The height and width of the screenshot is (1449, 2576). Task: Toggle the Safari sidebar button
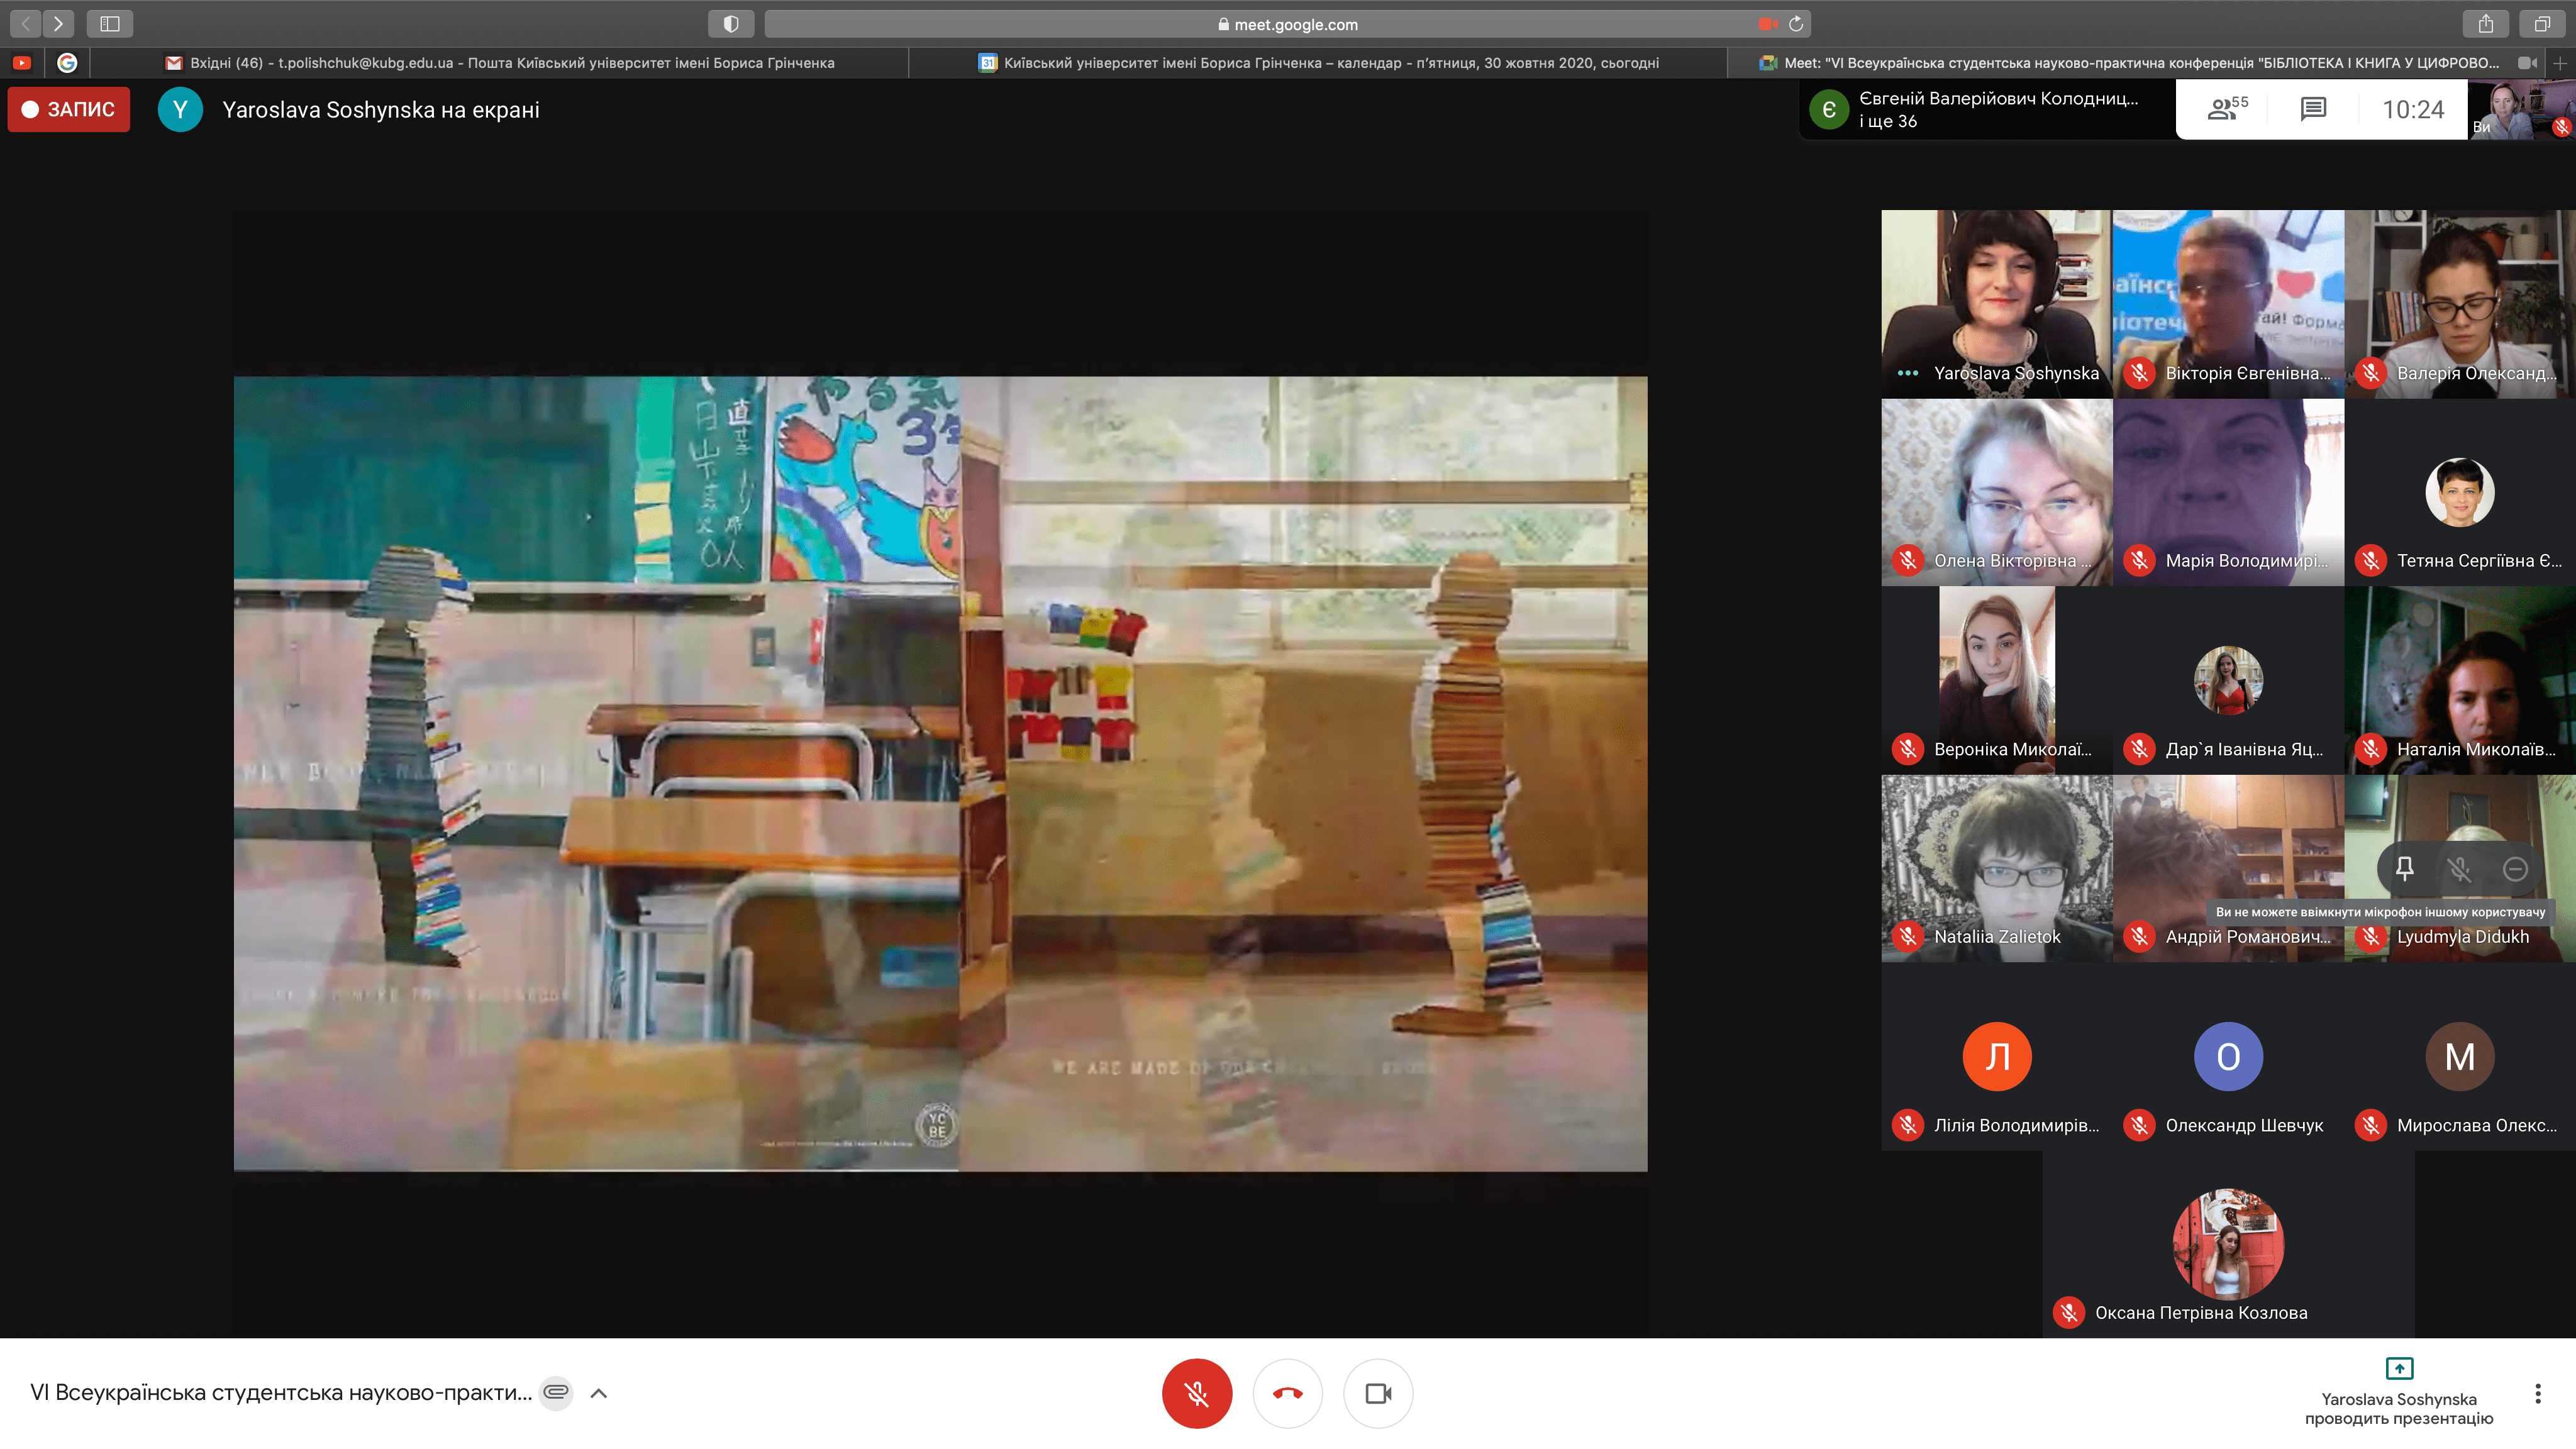[110, 23]
